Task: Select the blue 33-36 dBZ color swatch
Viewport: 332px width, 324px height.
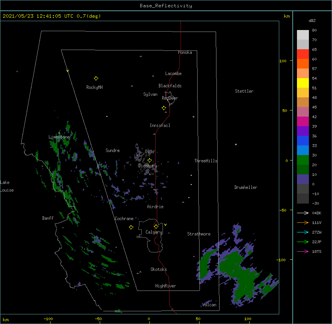Action: pyautogui.click(x=303, y=140)
